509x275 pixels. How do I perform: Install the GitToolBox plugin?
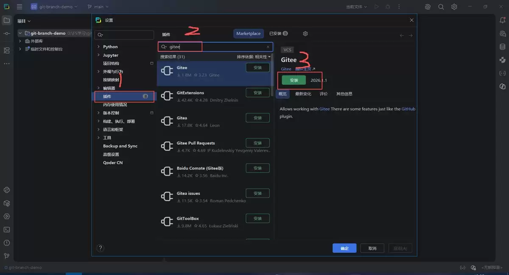[x=257, y=219]
